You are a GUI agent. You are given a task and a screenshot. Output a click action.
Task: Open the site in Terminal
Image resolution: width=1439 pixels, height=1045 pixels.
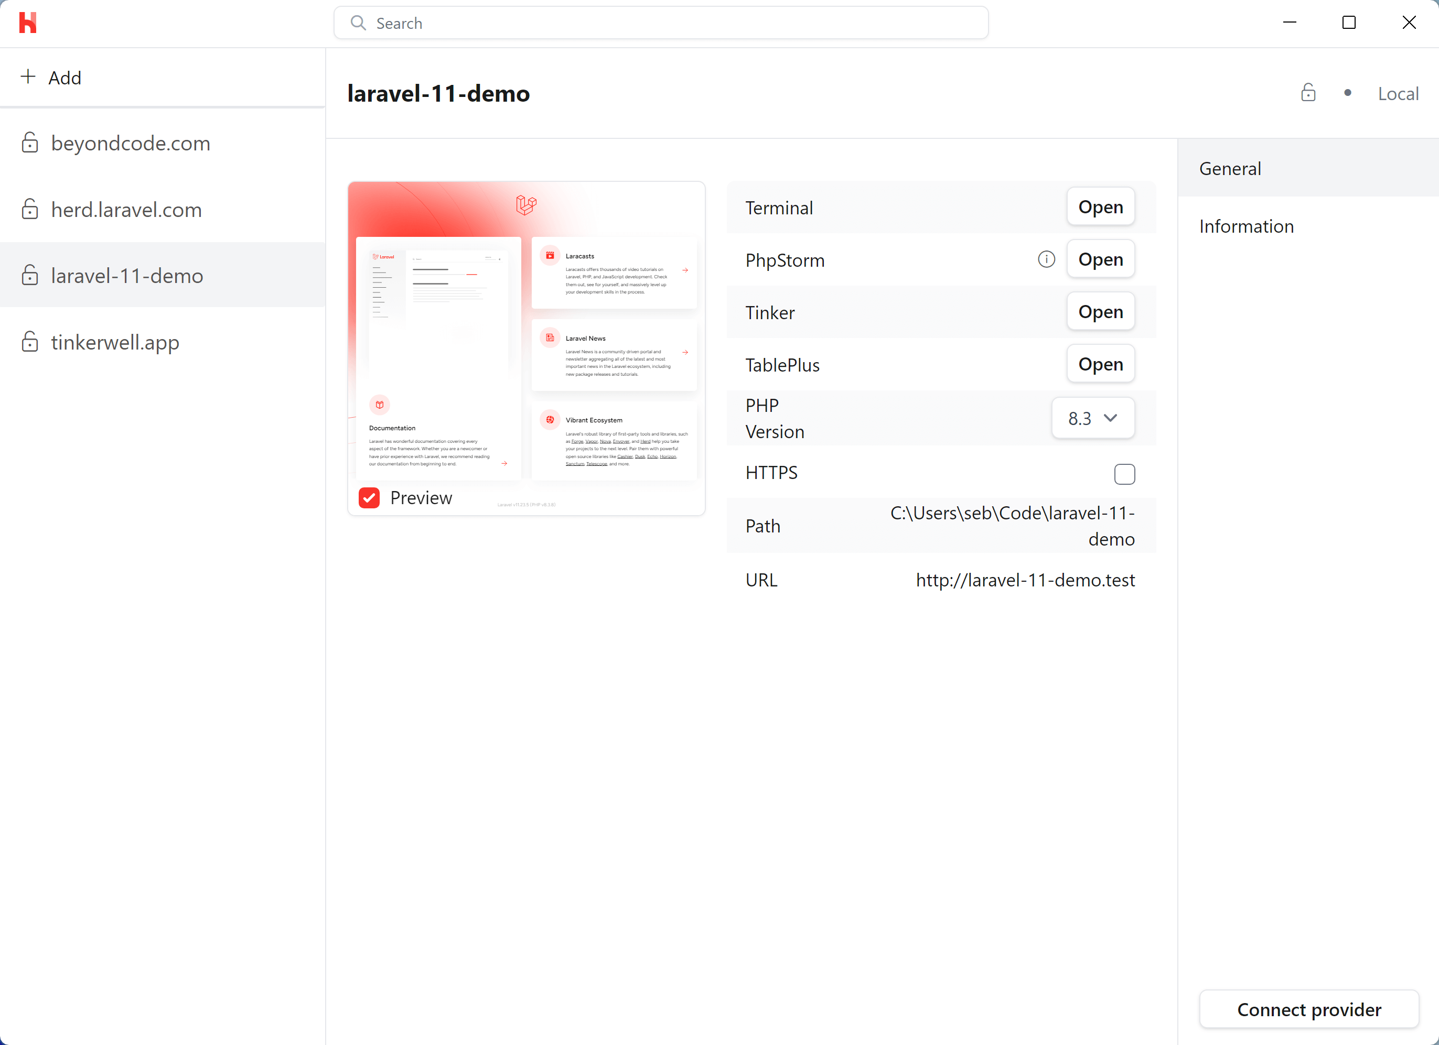coord(1100,208)
